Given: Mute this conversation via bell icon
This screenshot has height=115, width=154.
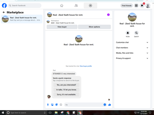Looking at the screenshot, I should 128,33.
